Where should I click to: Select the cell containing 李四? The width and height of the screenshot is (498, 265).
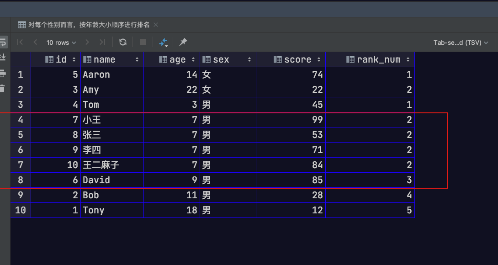coord(112,150)
